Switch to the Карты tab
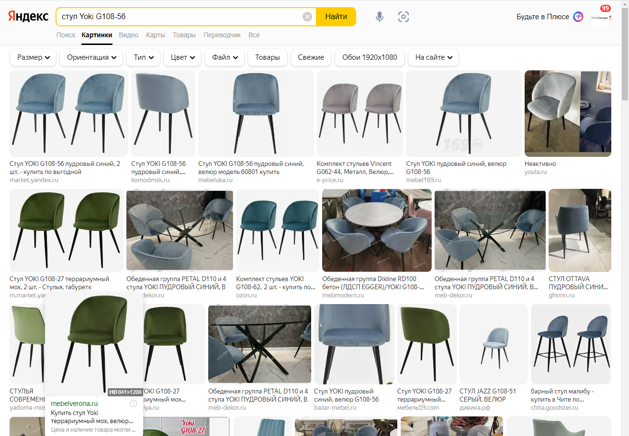 (x=156, y=35)
